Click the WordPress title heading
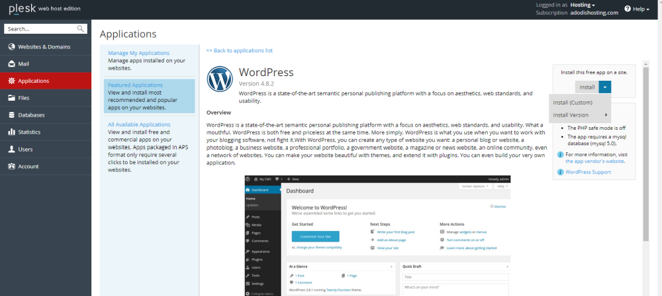The width and height of the screenshot is (662, 296). click(x=266, y=72)
